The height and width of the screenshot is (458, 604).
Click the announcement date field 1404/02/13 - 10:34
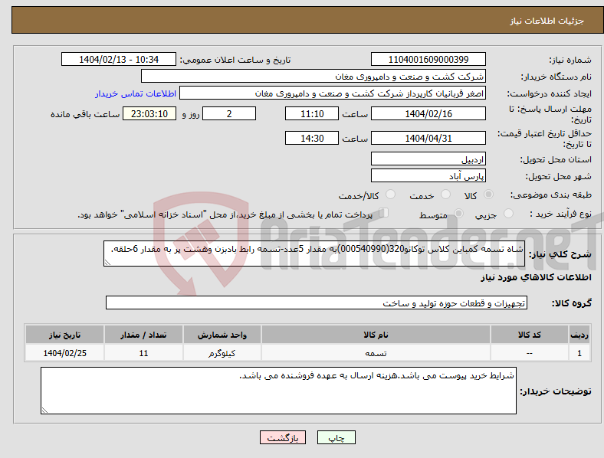(119, 60)
